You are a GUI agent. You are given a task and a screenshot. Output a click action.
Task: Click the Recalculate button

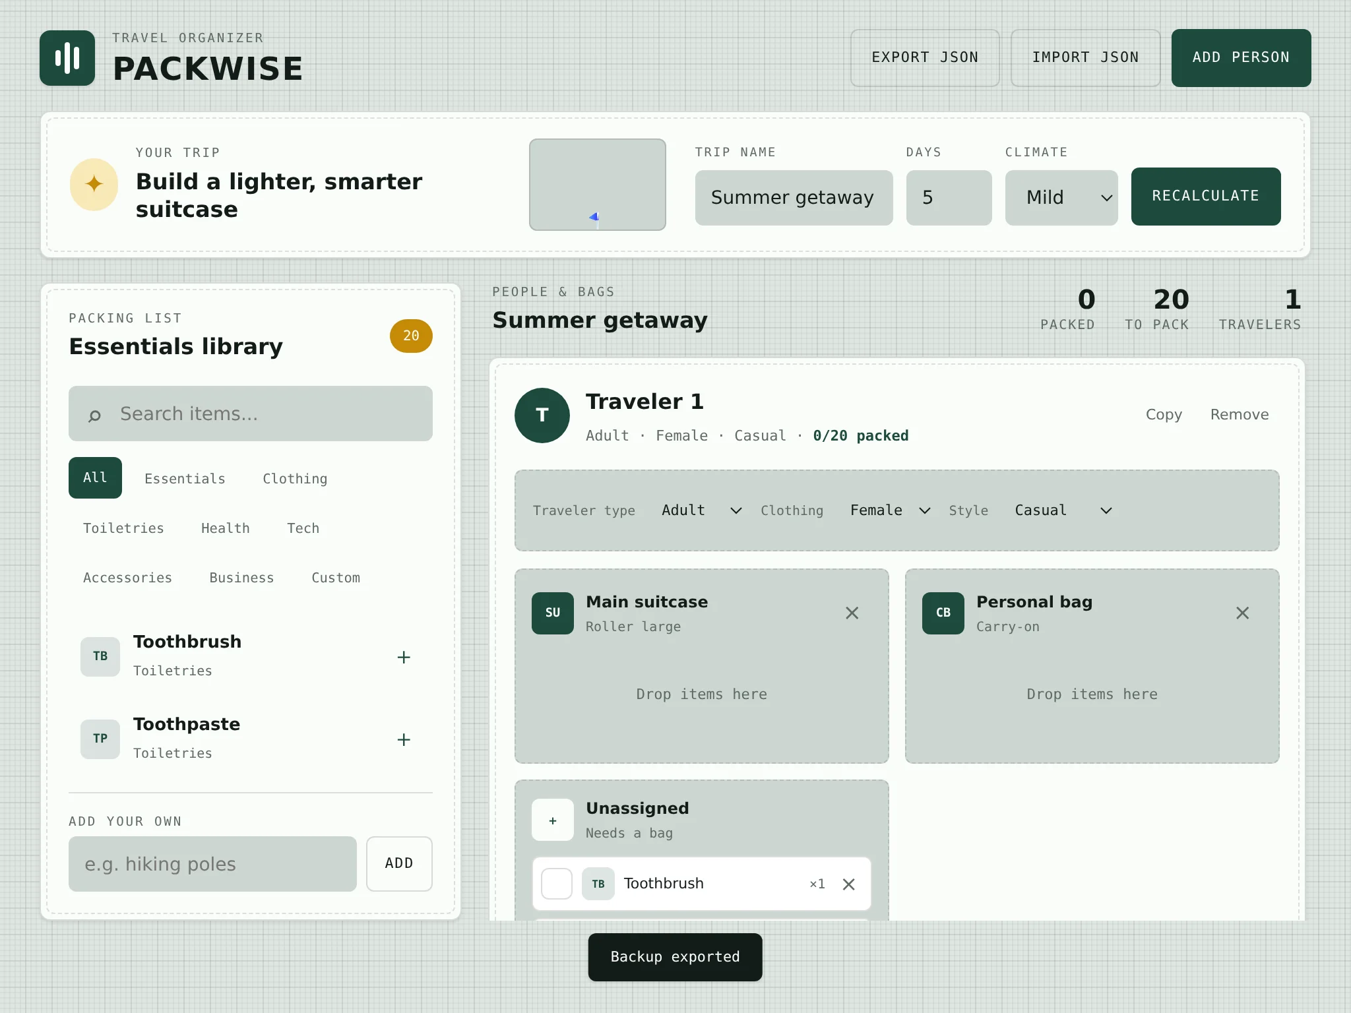(1206, 197)
